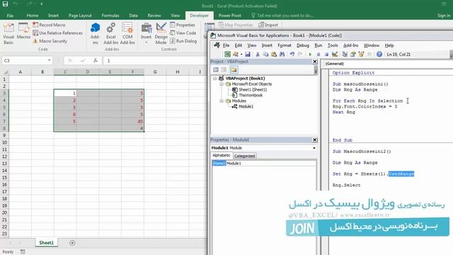
Task: Open COM Add-ins
Action: 127,33
